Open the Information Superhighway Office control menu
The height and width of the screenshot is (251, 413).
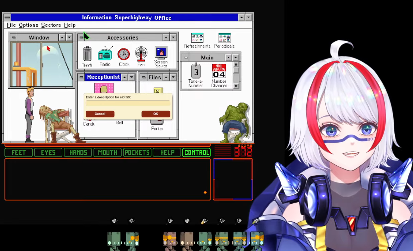click(x=7, y=18)
